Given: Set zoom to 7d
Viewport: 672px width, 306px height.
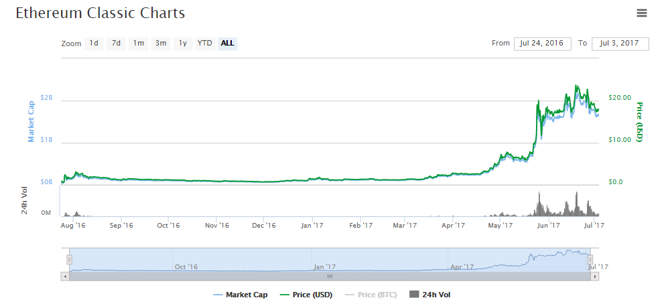Looking at the screenshot, I should tap(116, 44).
